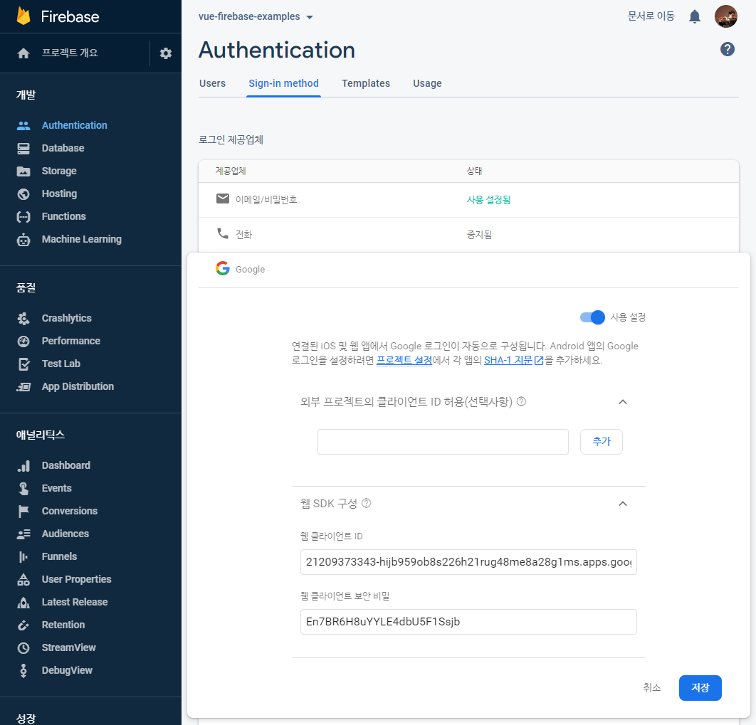
Task: Open project settings gear icon
Action: pos(166,53)
